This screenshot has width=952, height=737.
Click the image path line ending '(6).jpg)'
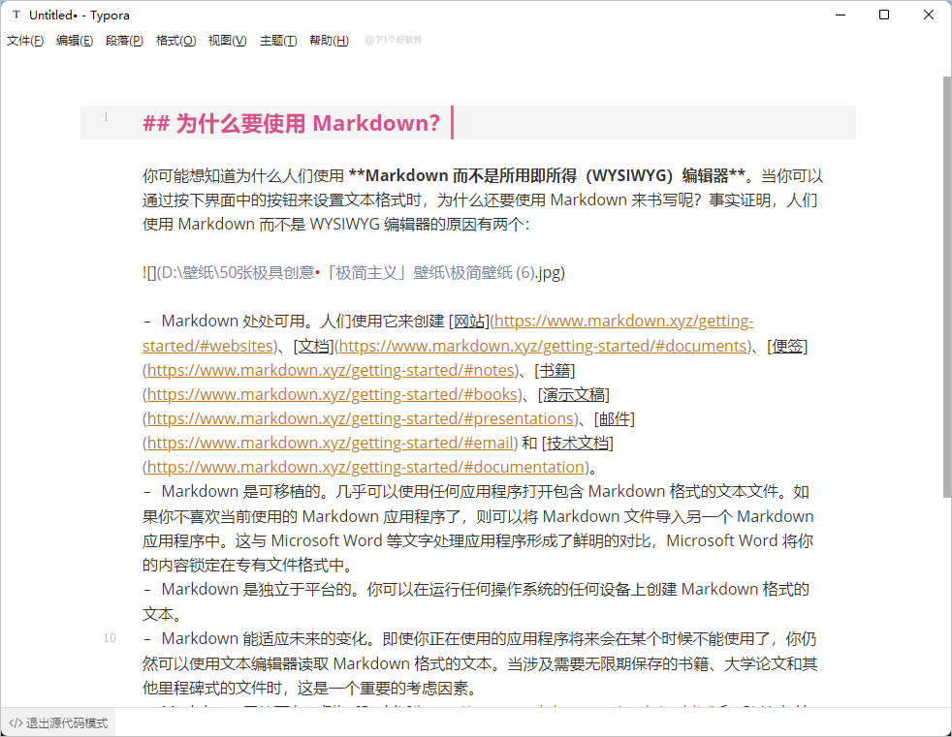click(x=354, y=273)
